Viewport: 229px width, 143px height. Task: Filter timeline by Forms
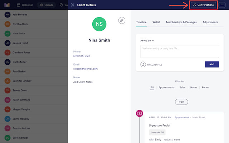pyautogui.click(x=205, y=87)
